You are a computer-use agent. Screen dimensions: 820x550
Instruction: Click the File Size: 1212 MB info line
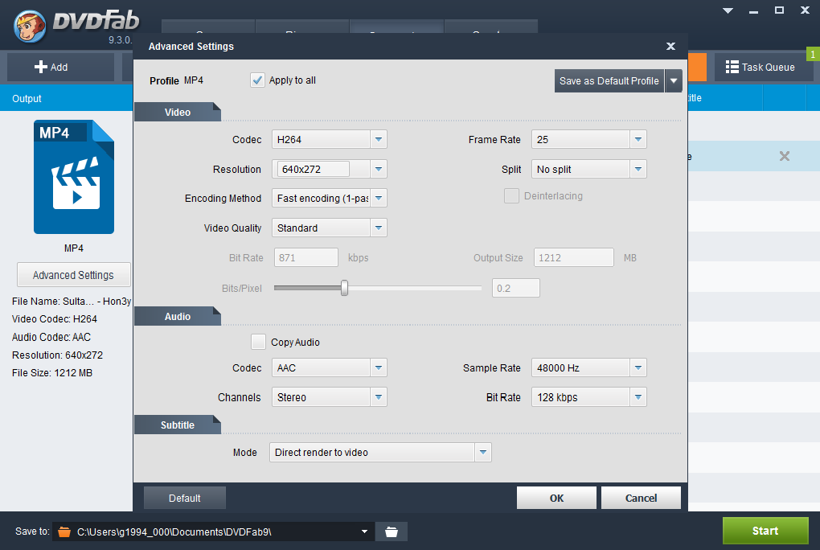coord(52,372)
